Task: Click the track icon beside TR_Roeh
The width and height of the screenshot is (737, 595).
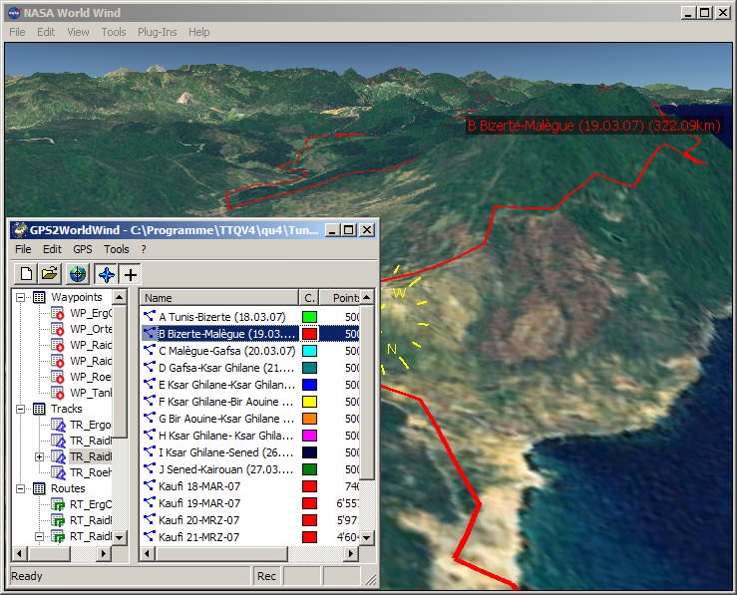Action: click(58, 472)
